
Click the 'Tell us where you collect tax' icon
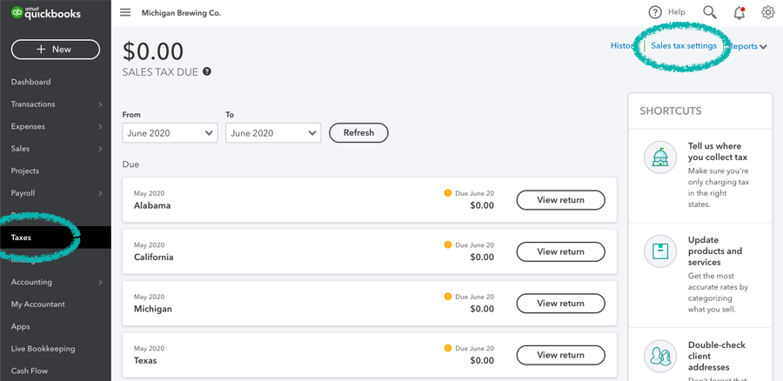pyautogui.click(x=660, y=158)
